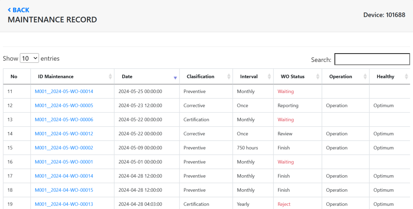Sort by Operation column arrows
This screenshot has width=413, height=209.
(365, 77)
